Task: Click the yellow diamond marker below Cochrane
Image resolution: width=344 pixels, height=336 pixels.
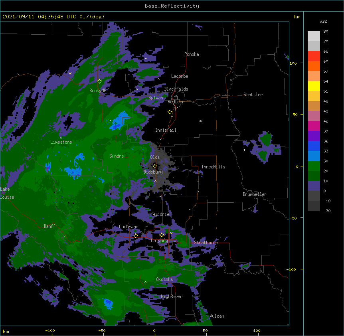Action: pos(136,235)
